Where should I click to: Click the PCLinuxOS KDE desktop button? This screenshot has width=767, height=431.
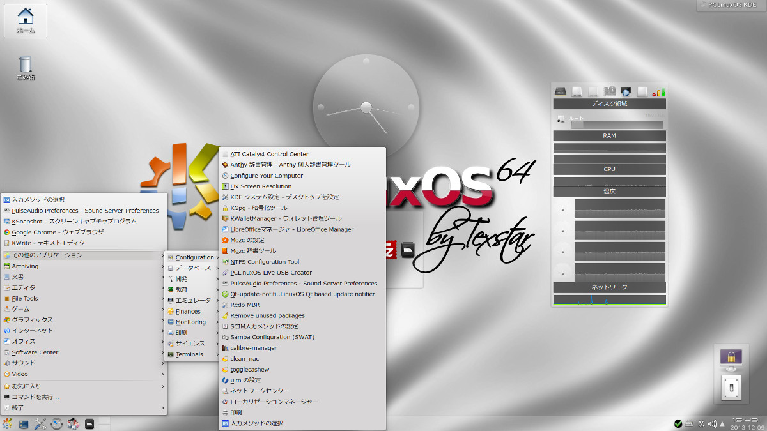tap(732, 5)
